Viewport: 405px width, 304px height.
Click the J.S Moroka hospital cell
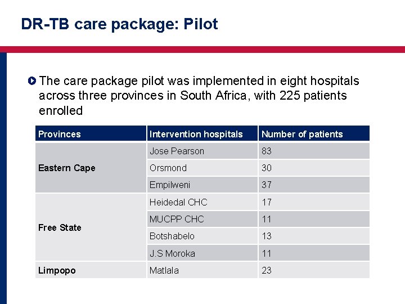[202, 253]
